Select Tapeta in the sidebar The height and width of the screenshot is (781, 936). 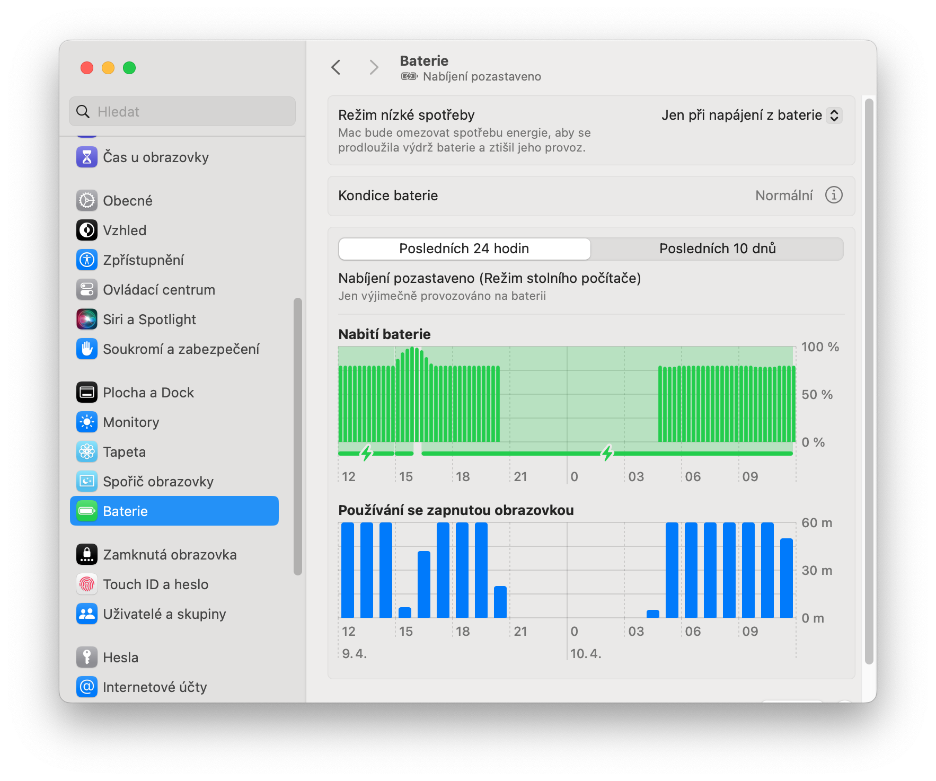click(x=174, y=452)
